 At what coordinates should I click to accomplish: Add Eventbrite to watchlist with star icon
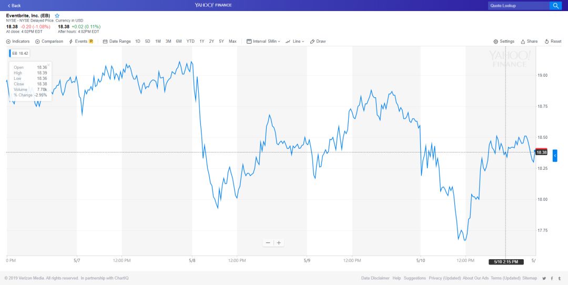coord(57,16)
